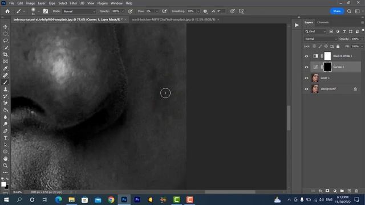Toggle lock all for layer
Viewport: 365px width, 205px height.
[338, 46]
